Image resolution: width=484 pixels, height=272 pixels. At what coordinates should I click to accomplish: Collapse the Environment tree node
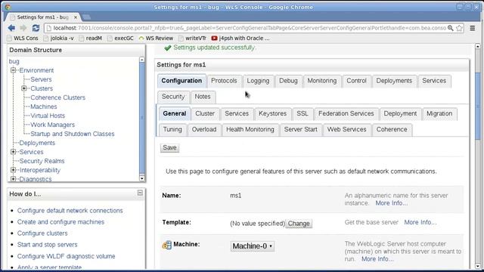pyautogui.click(x=14, y=70)
